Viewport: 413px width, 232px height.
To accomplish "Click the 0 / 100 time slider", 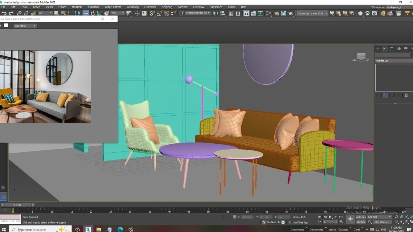I will 17,205.
